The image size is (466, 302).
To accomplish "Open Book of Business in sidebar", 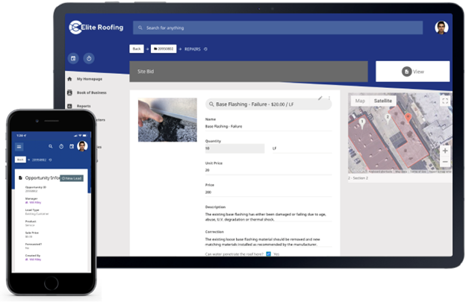I will click(92, 92).
